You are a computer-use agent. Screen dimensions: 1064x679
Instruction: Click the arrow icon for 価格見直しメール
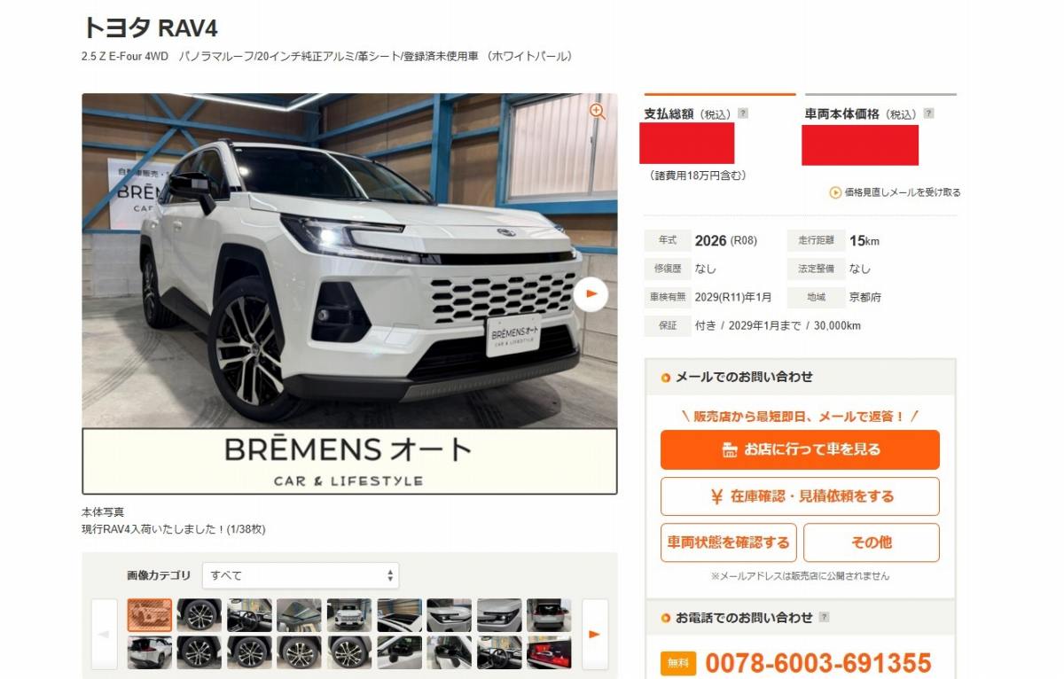point(835,192)
